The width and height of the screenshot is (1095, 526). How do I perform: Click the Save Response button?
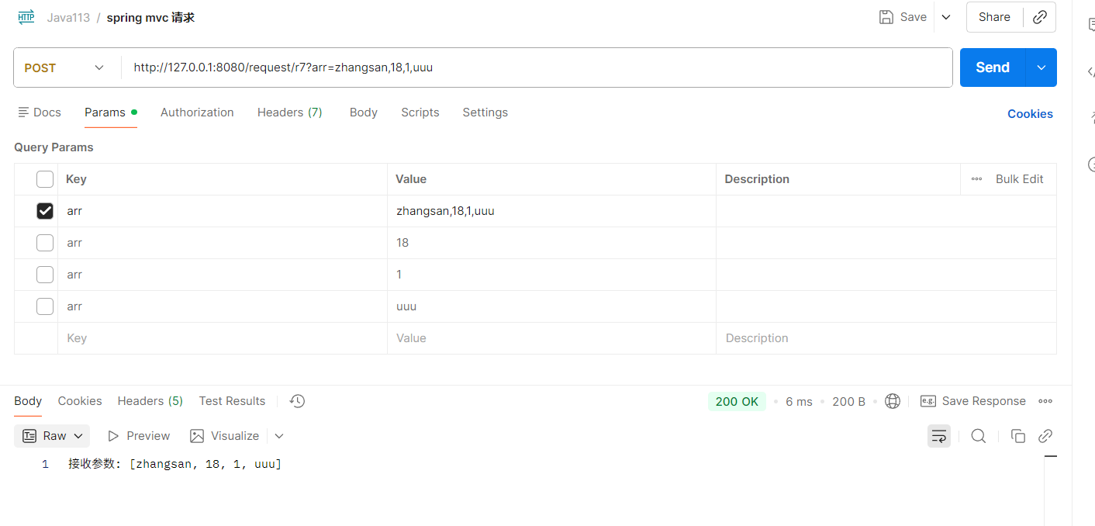pos(973,401)
